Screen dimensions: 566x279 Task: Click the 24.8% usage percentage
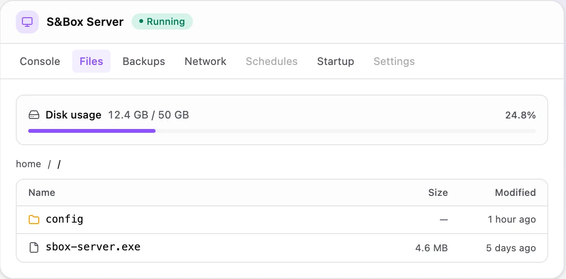click(x=520, y=115)
